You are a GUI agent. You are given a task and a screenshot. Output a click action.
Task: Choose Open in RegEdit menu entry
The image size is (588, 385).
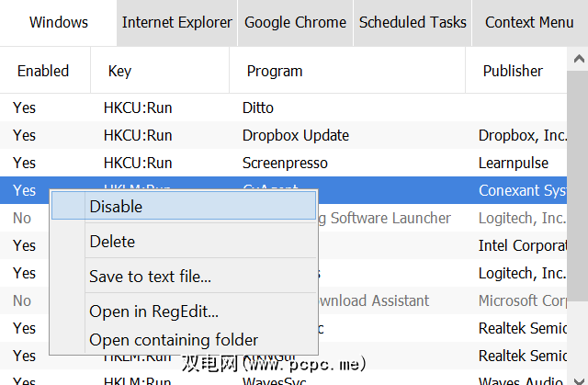click(153, 311)
